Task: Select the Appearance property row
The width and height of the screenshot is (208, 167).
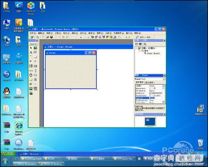Action: point(149,88)
